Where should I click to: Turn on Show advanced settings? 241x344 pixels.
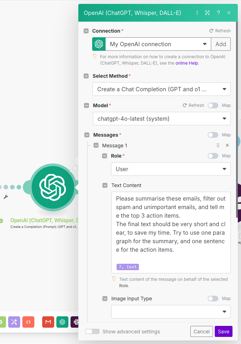tap(93, 331)
